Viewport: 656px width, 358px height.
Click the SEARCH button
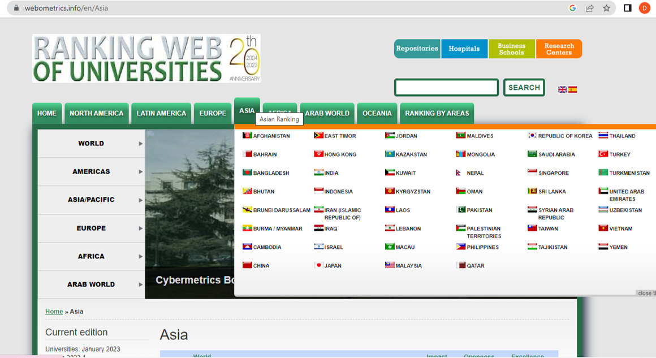(x=524, y=87)
